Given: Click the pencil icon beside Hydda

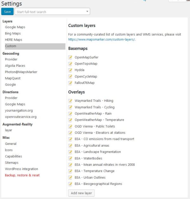Looking at the screenshot, I should tap(70, 70).
